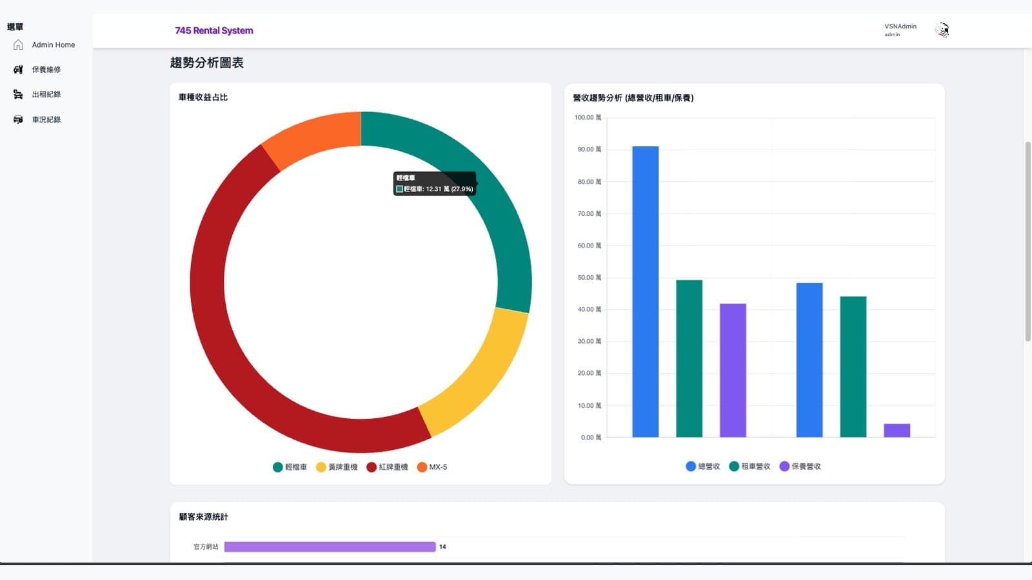Click the purple 保養營收 legend swatch
The image size is (1032, 580).
pyautogui.click(x=784, y=467)
